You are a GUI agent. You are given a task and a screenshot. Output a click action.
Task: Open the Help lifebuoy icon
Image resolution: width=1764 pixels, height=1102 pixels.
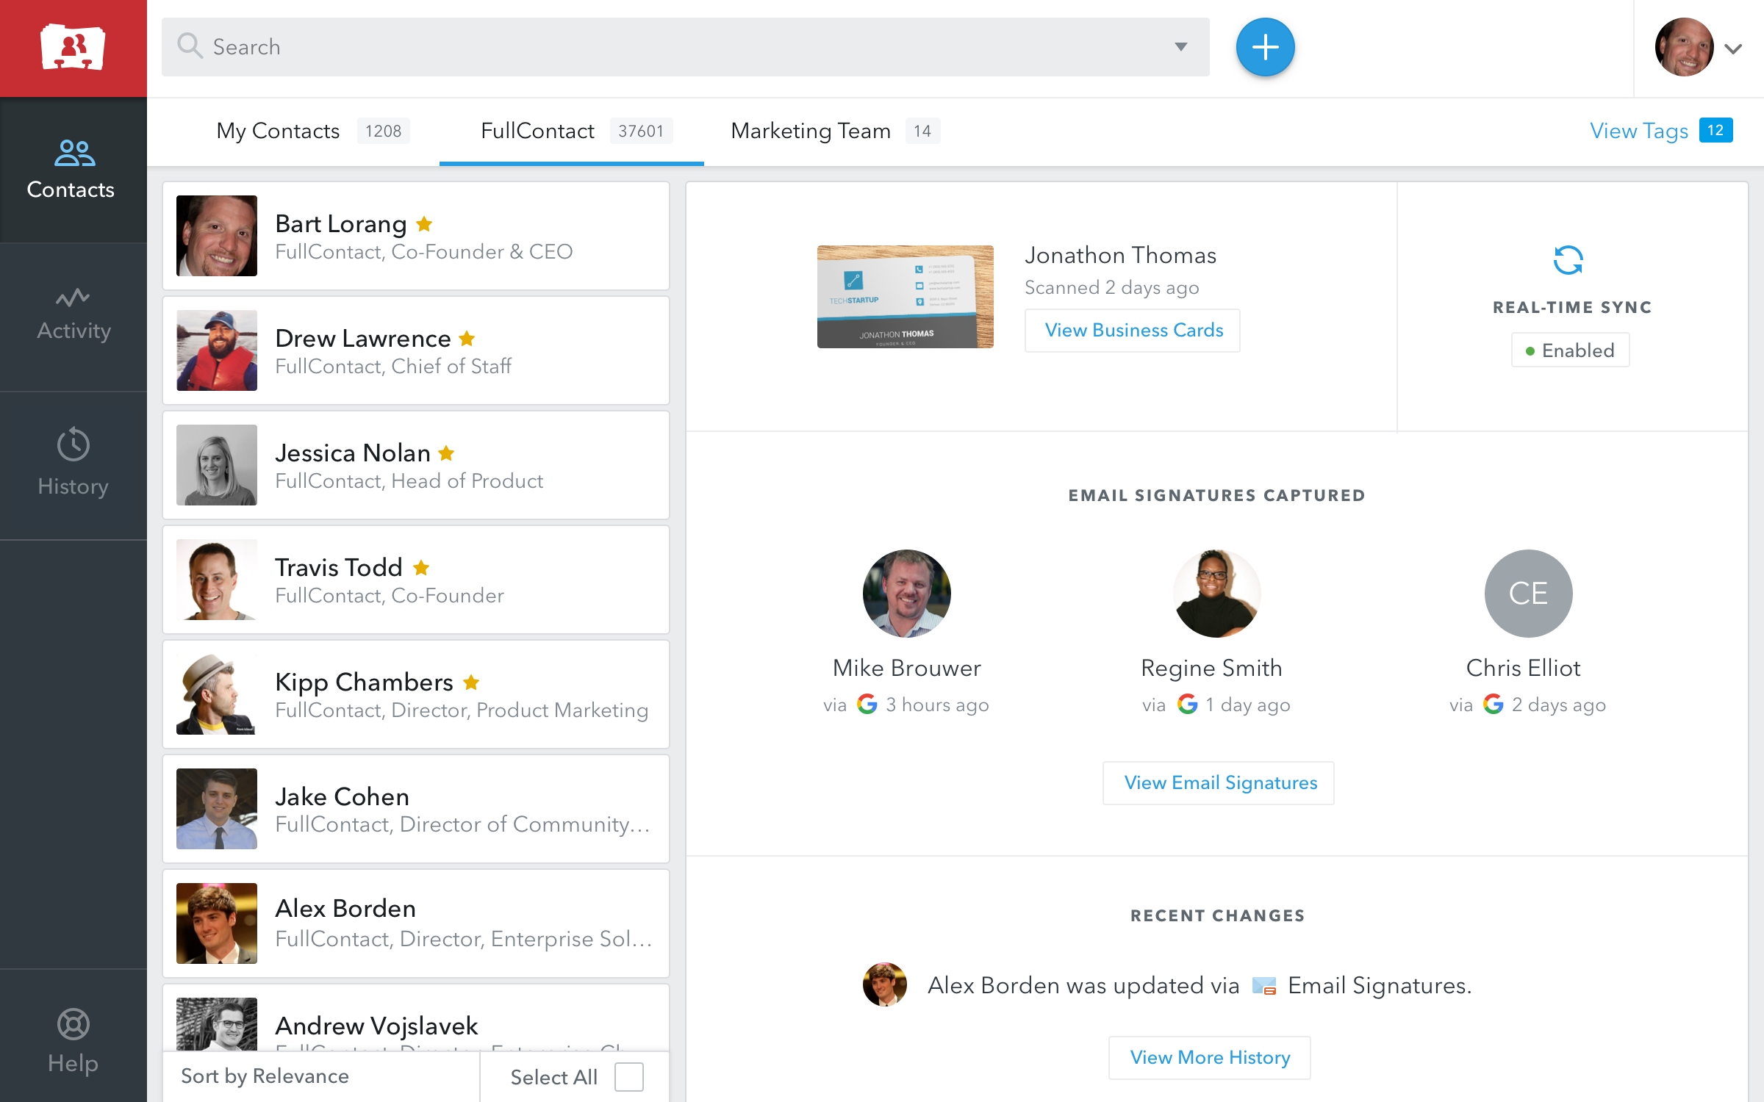[73, 1025]
